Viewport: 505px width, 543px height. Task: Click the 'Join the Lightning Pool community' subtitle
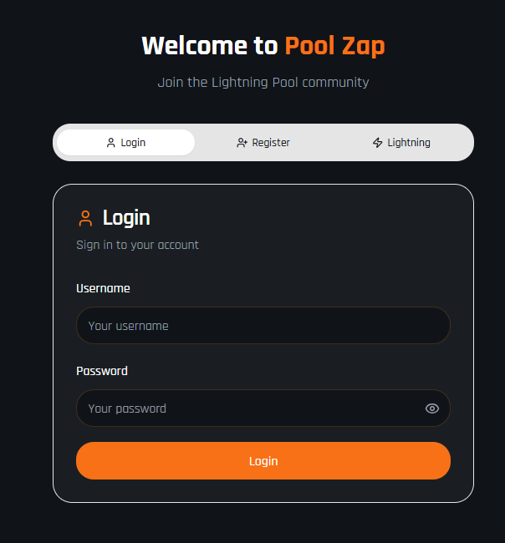tap(263, 83)
